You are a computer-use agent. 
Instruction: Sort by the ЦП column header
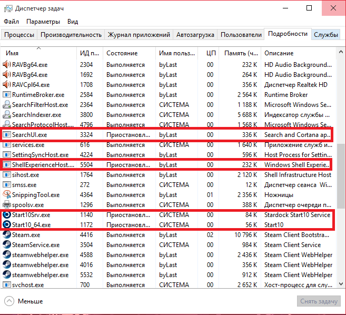[x=209, y=53]
